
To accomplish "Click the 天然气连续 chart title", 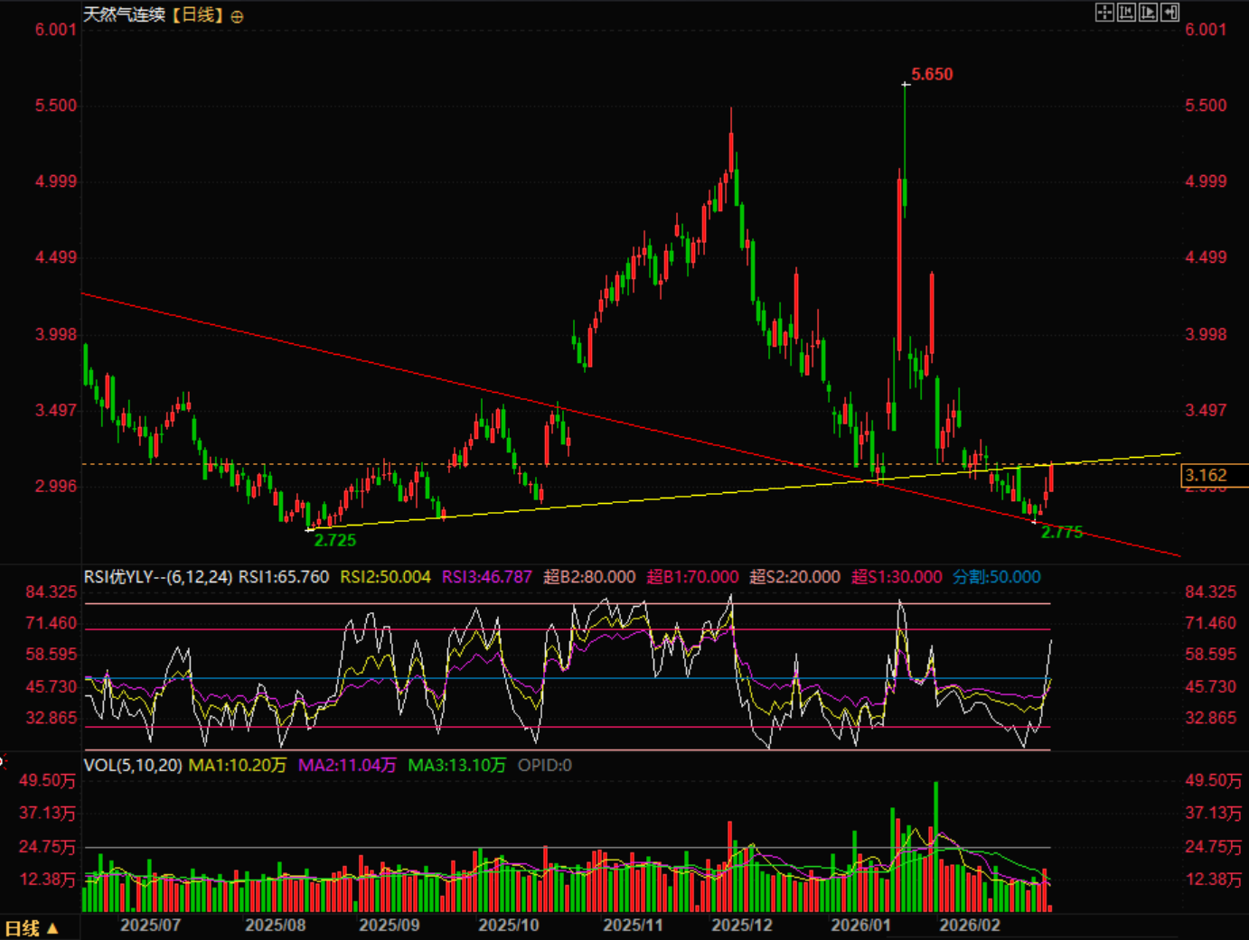I will pyautogui.click(x=125, y=14).
